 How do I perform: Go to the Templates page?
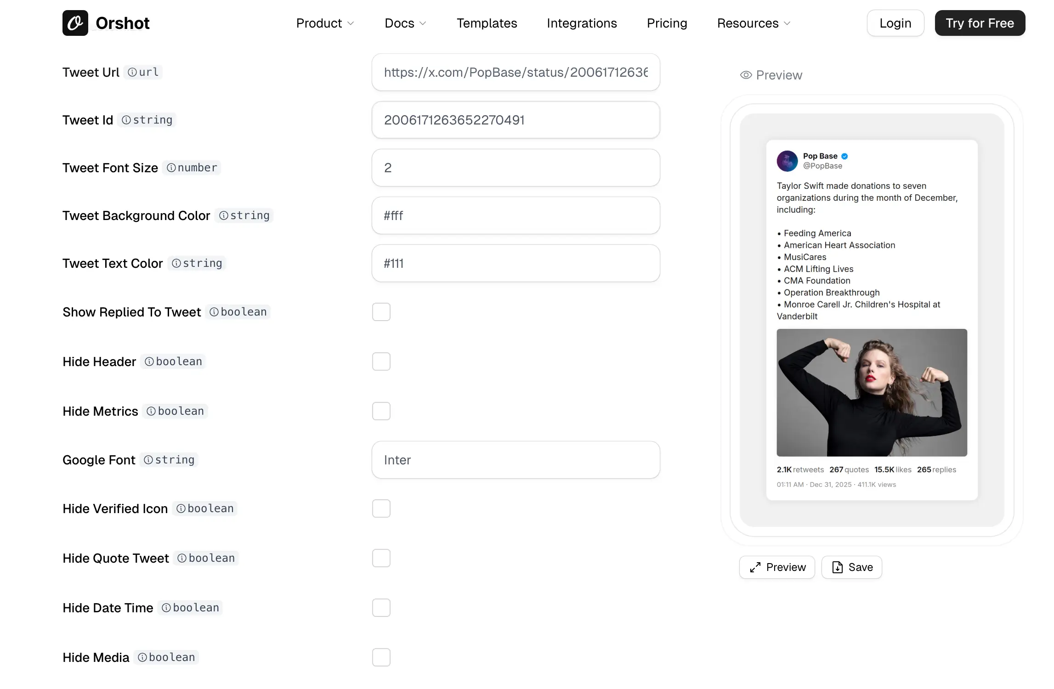[x=487, y=23]
